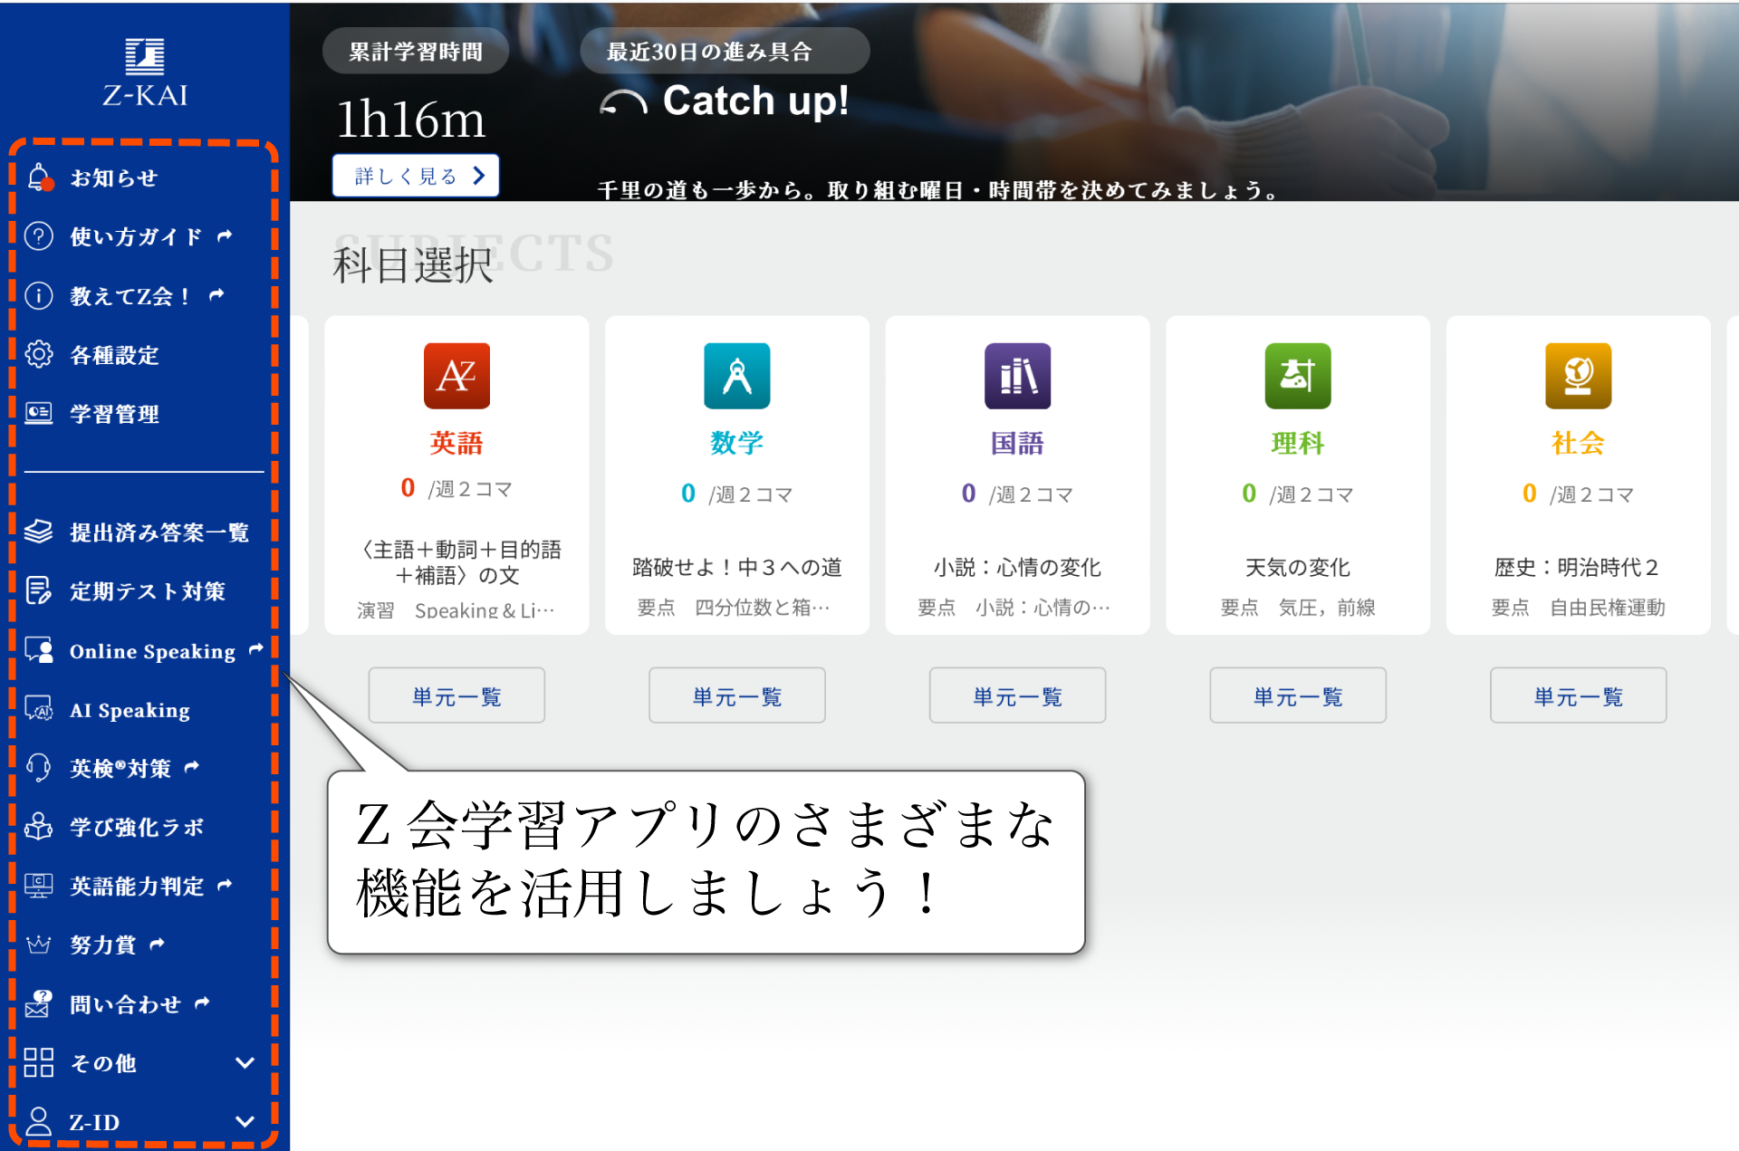Image resolution: width=1739 pixels, height=1151 pixels.
Task: Click the 定期テスト対策 document icon
Action: click(39, 590)
